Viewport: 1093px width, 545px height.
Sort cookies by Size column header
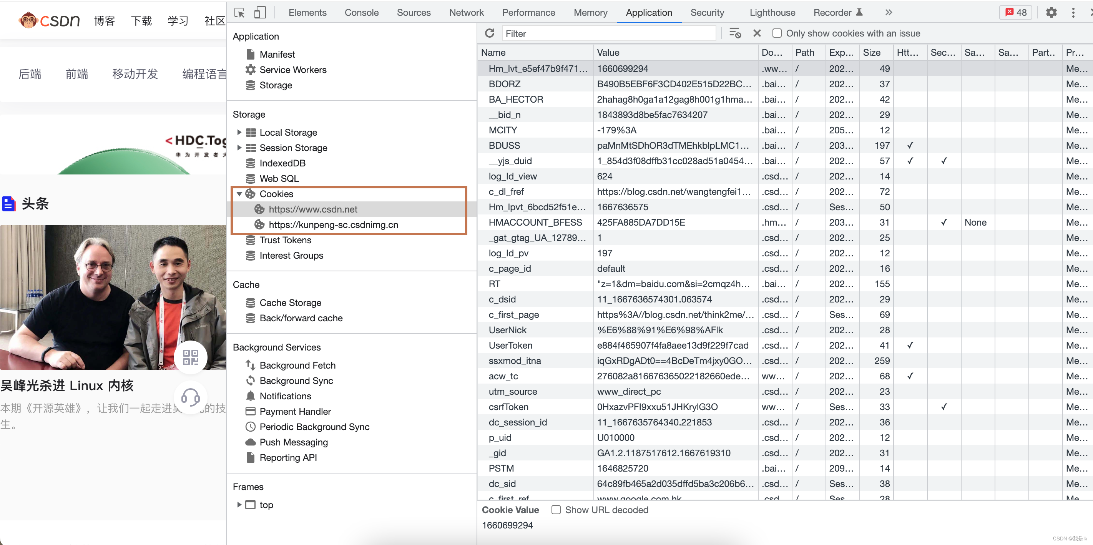tap(876, 53)
